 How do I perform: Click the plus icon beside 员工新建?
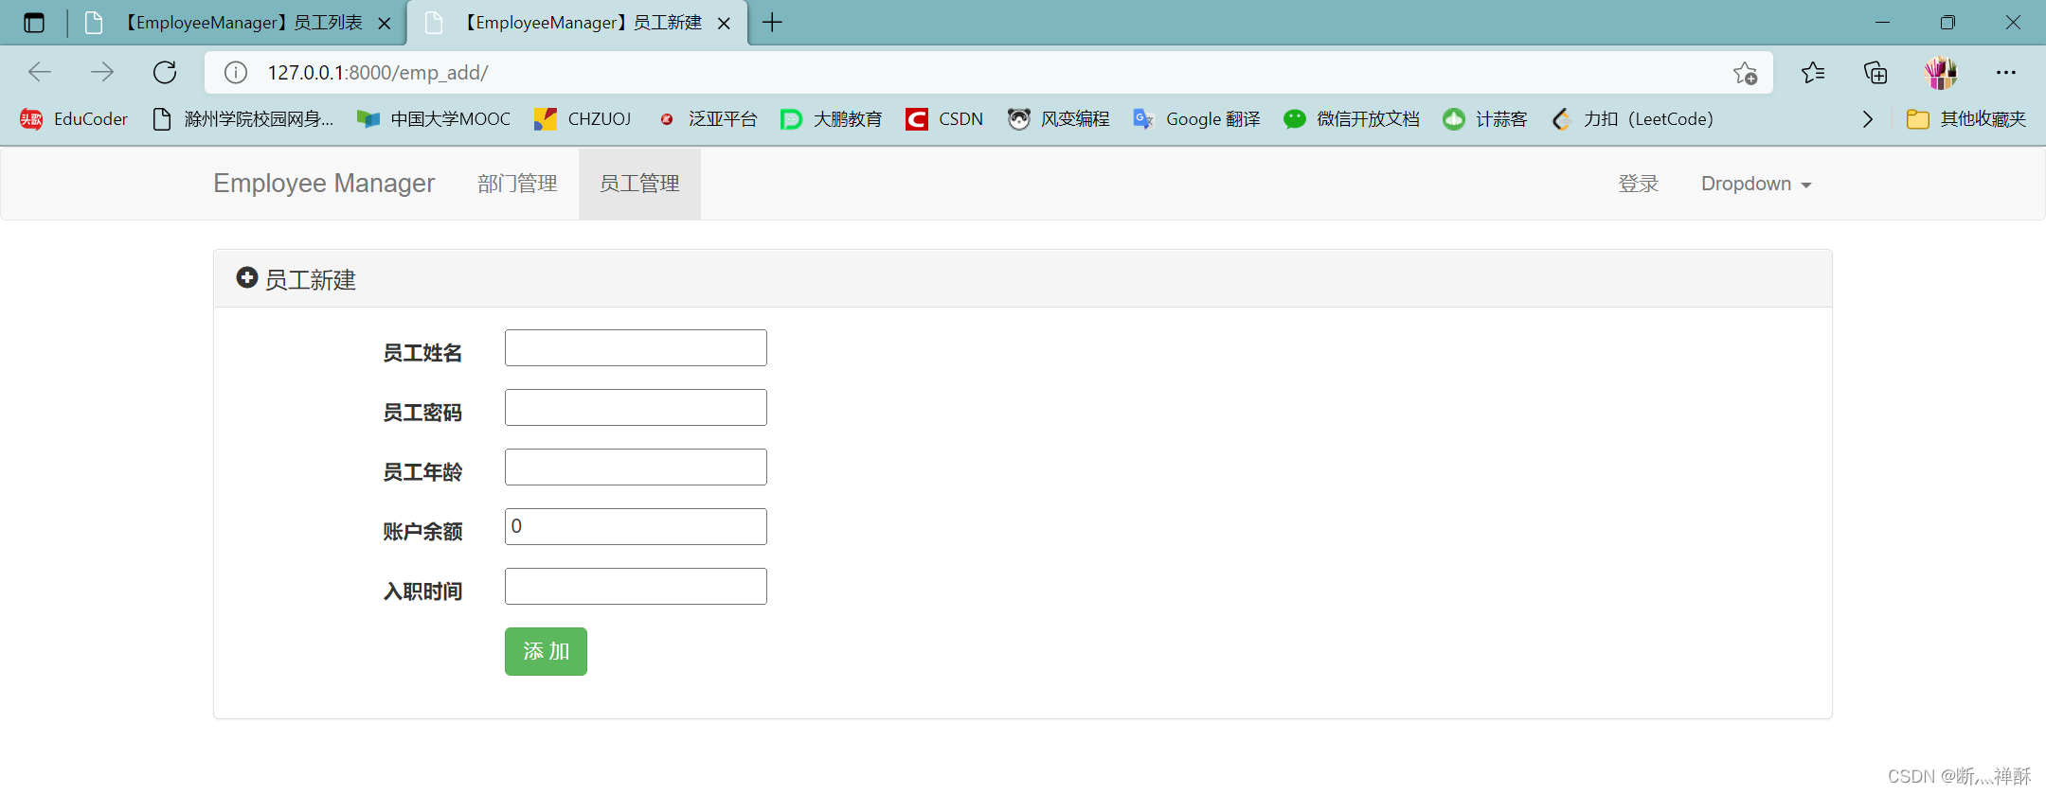[247, 277]
